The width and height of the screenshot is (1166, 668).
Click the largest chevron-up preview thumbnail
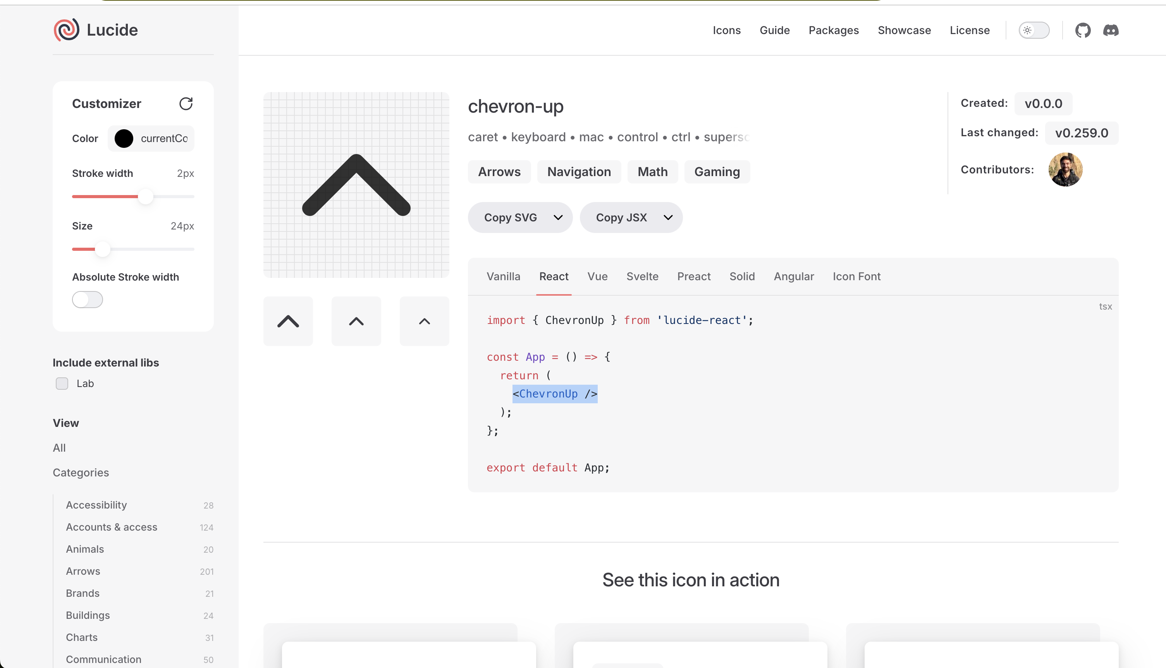pos(288,321)
